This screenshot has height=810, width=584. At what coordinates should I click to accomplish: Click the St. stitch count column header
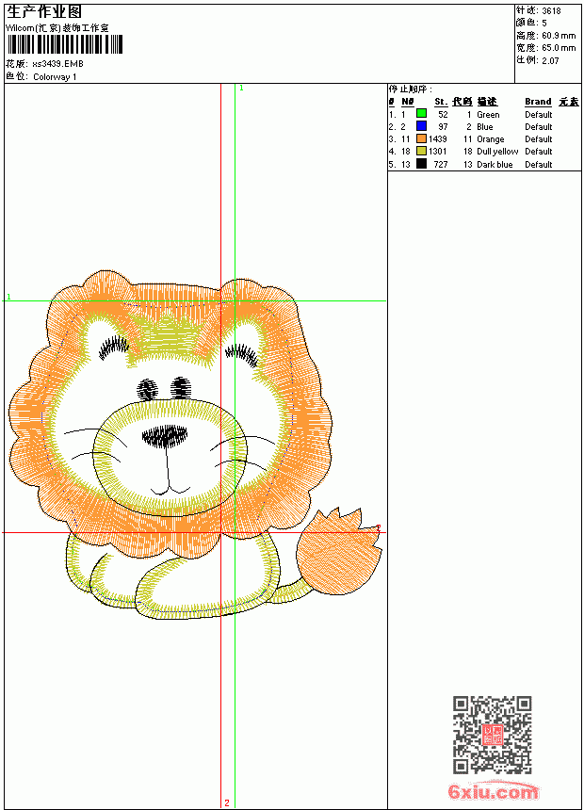click(x=440, y=102)
